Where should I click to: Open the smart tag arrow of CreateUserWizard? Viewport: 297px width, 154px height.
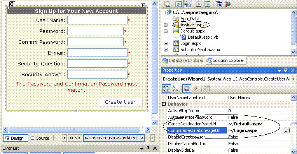[x=143, y=5]
